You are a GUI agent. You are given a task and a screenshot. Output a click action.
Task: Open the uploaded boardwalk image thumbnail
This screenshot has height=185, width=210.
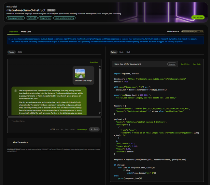[x=80, y=73]
